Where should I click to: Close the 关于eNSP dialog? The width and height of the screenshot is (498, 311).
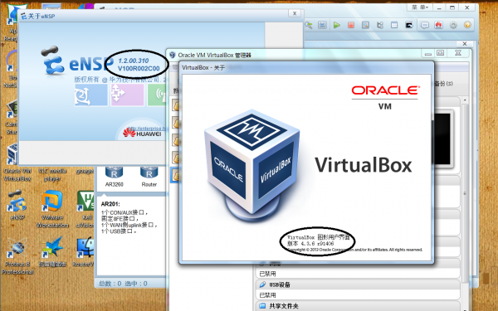pyautogui.click(x=295, y=13)
